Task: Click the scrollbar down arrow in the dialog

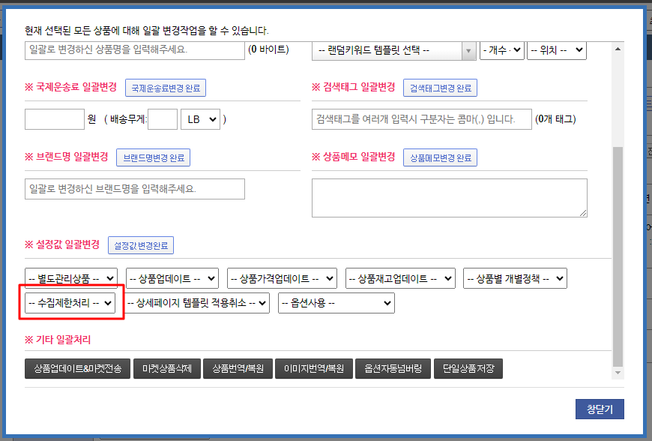Action: click(x=618, y=373)
